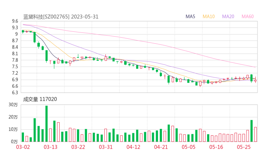The width and height of the screenshot is (261, 155).
Task: Click the 03-22 date axis label
Action: click(x=78, y=147)
